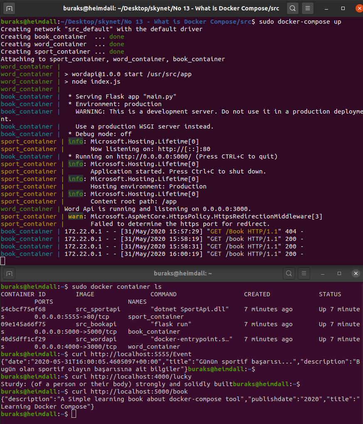Open the bottom terminal's hamburger menu

click(x=304, y=273)
